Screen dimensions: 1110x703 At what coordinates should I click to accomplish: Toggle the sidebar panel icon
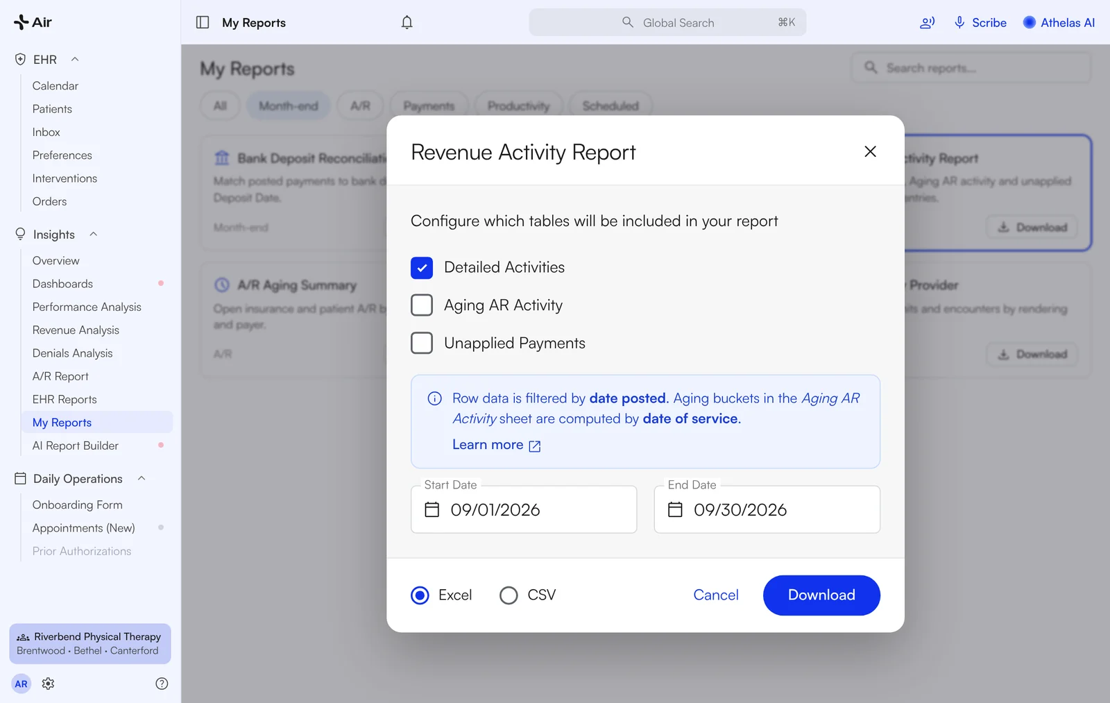coord(203,22)
